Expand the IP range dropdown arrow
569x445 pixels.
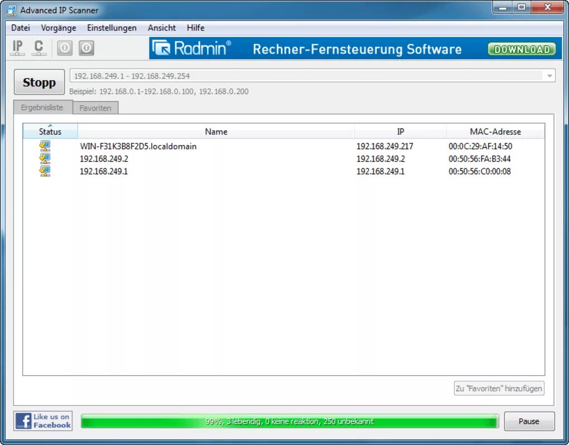[x=549, y=76]
